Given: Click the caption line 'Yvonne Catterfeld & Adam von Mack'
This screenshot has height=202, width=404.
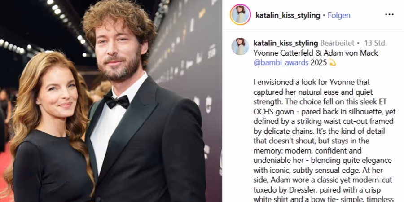Looking at the screenshot, I should (x=316, y=53).
